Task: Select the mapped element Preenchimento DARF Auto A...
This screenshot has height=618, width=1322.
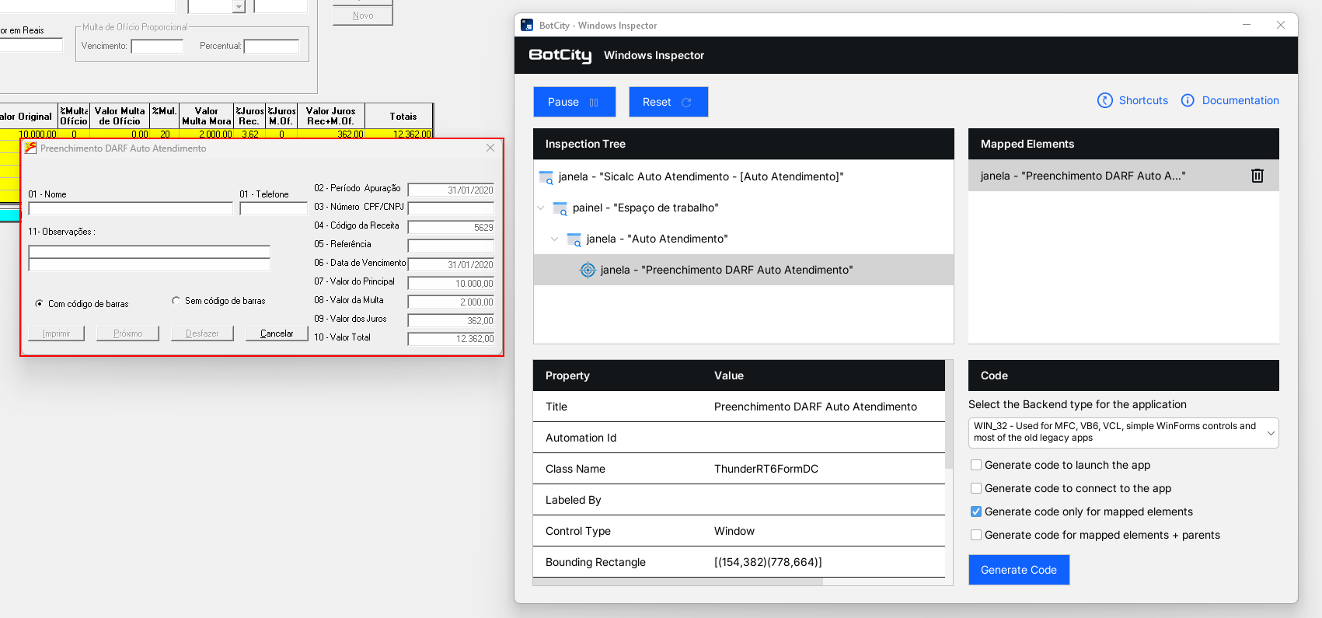Action: tap(1082, 176)
